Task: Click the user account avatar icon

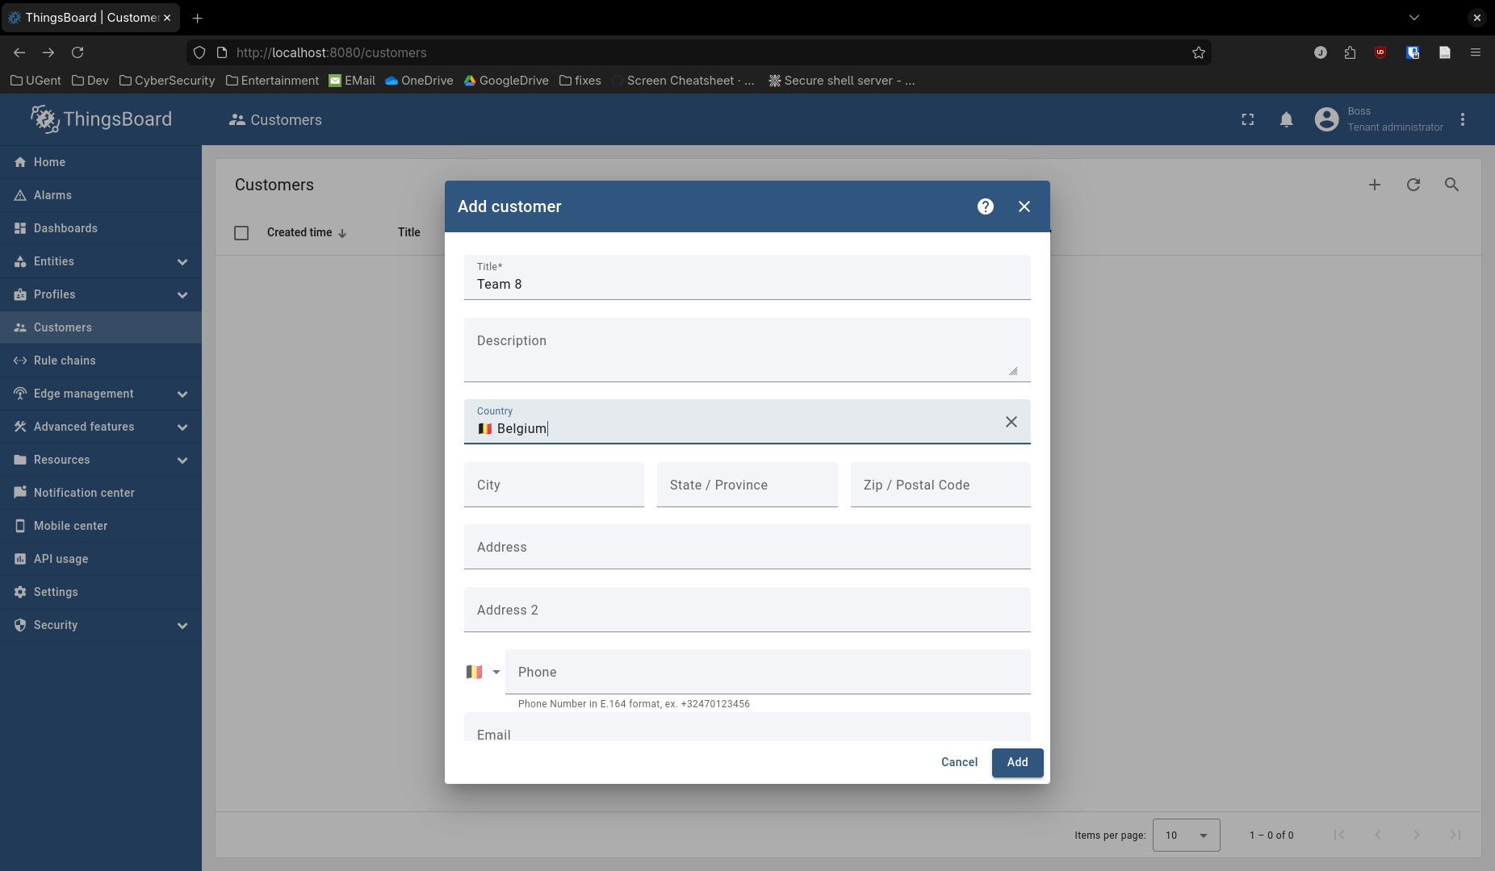Action: tap(1326, 120)
